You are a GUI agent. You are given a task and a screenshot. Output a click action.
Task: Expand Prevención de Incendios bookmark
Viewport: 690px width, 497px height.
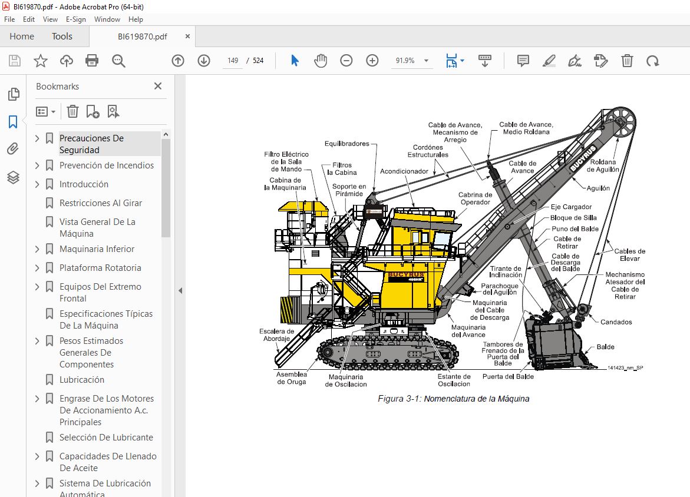pyautogui.click(x=37, y=165)
